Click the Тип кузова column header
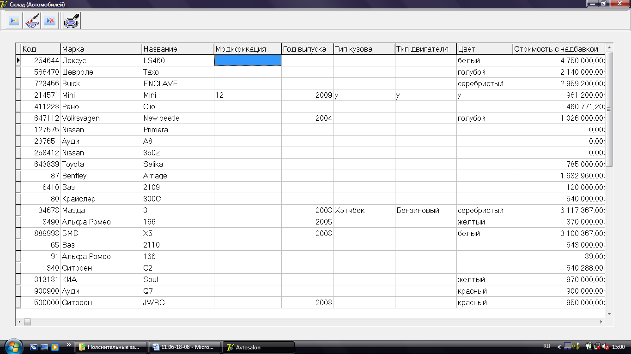631x354 pixels. click(364, 49)
